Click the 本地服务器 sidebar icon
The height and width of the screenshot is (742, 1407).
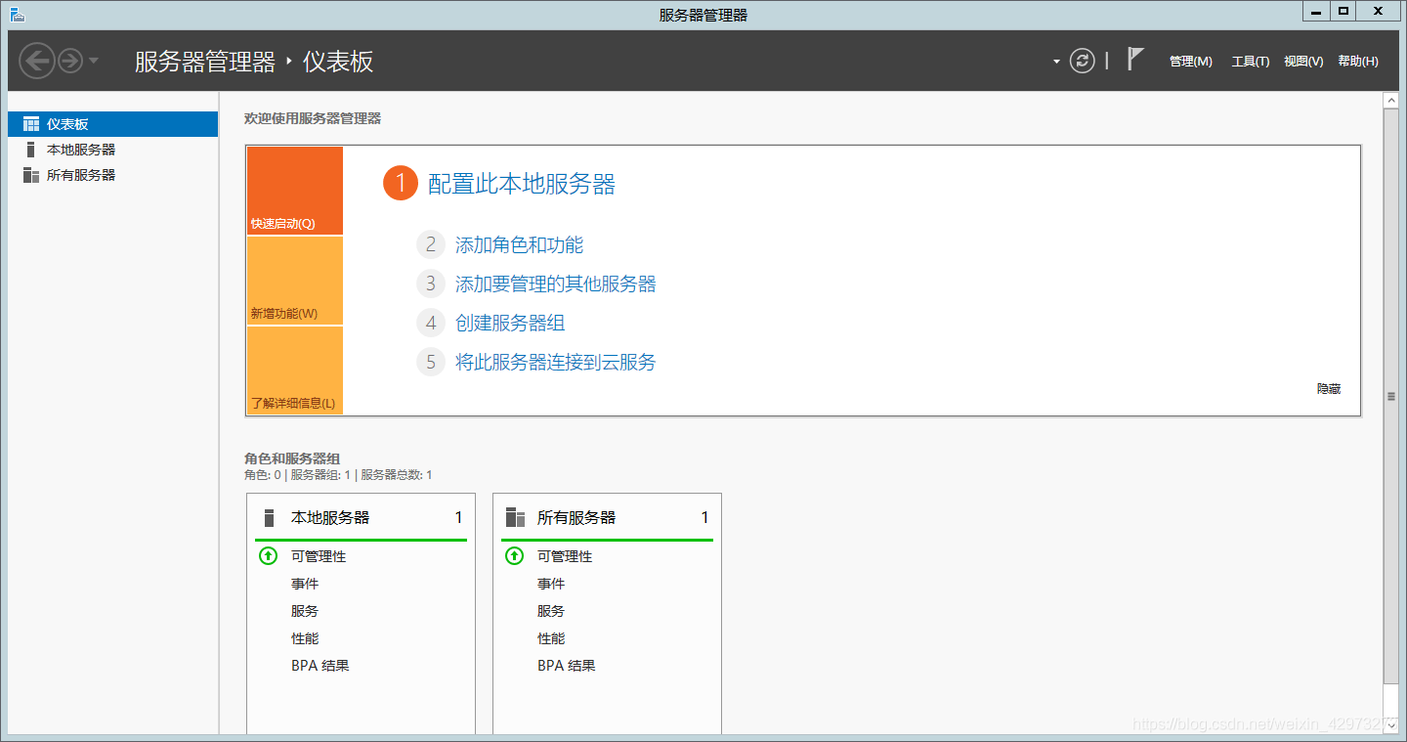coord(30,150)
